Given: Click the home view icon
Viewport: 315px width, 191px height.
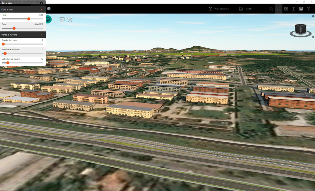Looking at the screenshot, I should coord(313,16).
